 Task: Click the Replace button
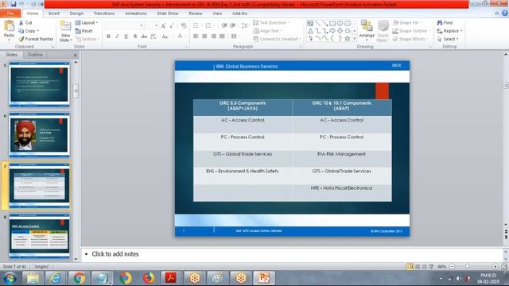pyautogui.click(x=449, y=31)
